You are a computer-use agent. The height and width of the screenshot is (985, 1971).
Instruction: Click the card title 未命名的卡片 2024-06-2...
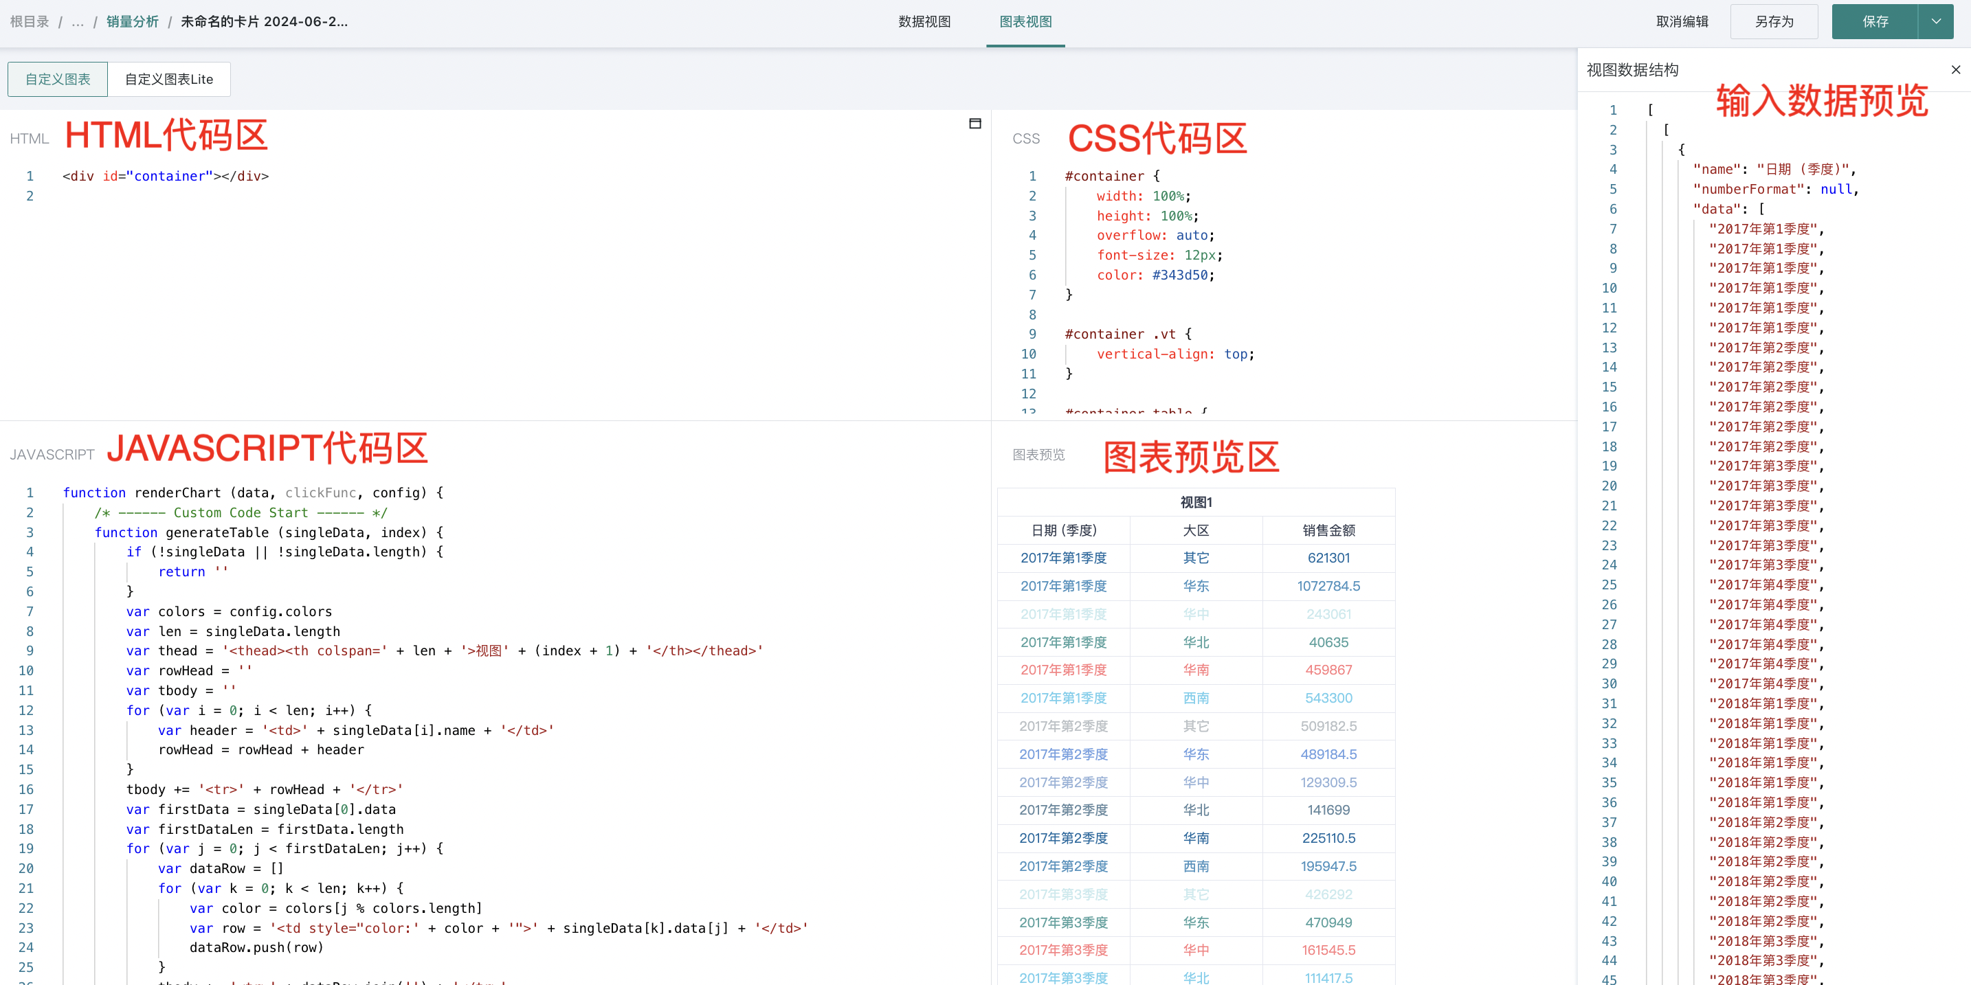tap(264, 21)
